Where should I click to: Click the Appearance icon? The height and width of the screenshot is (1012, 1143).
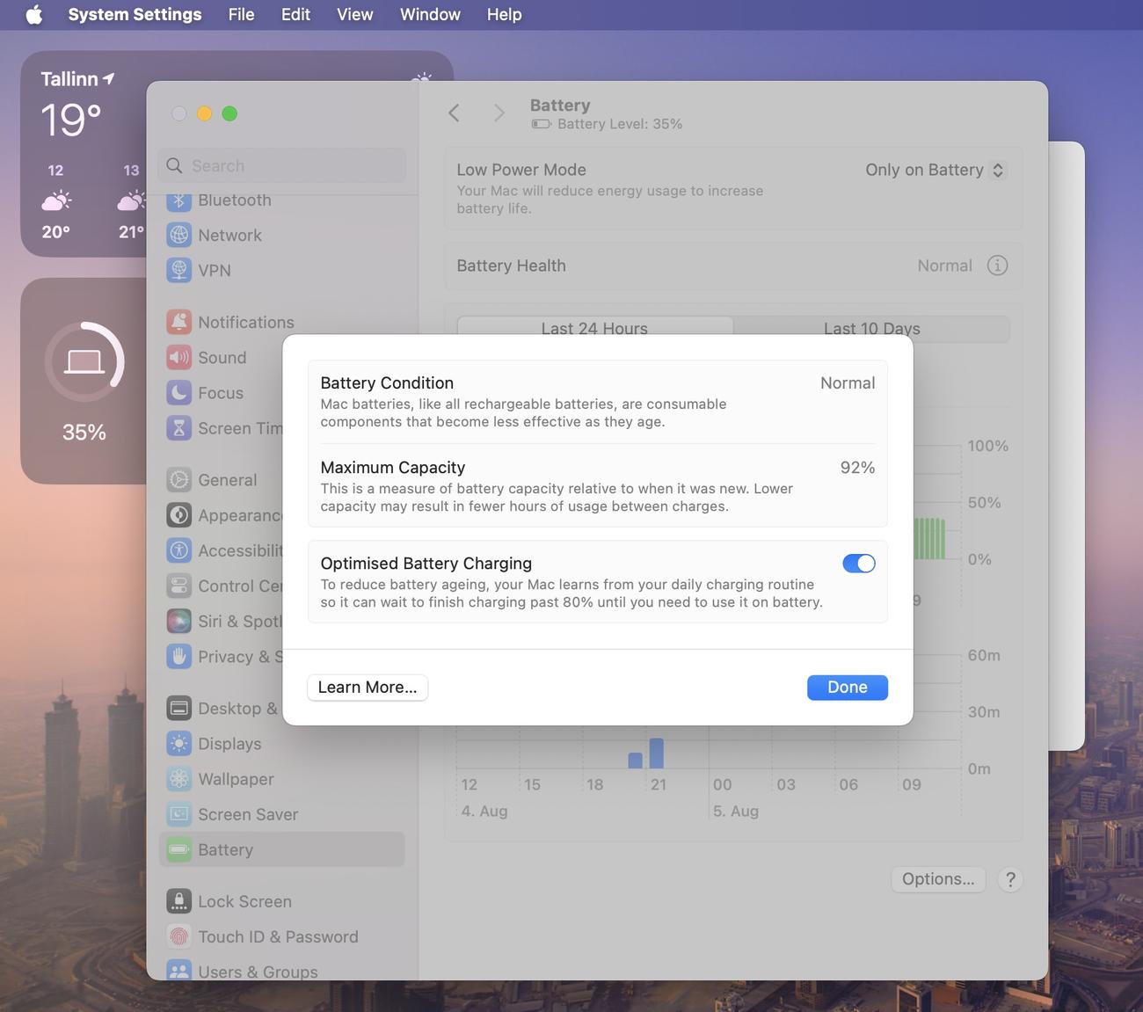pyautogui.click(x=178, y=515)
